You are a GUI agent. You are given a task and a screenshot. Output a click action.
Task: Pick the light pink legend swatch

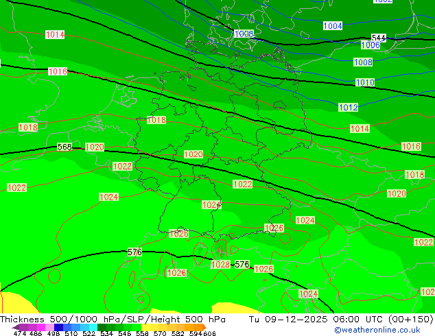coord(49,327)
